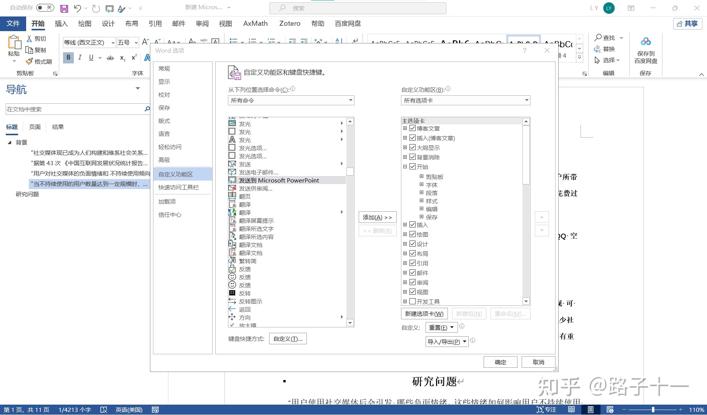Click the Save icon in title bar
The width and height of the screenshot is (707, 415).
tap(64, 8)
